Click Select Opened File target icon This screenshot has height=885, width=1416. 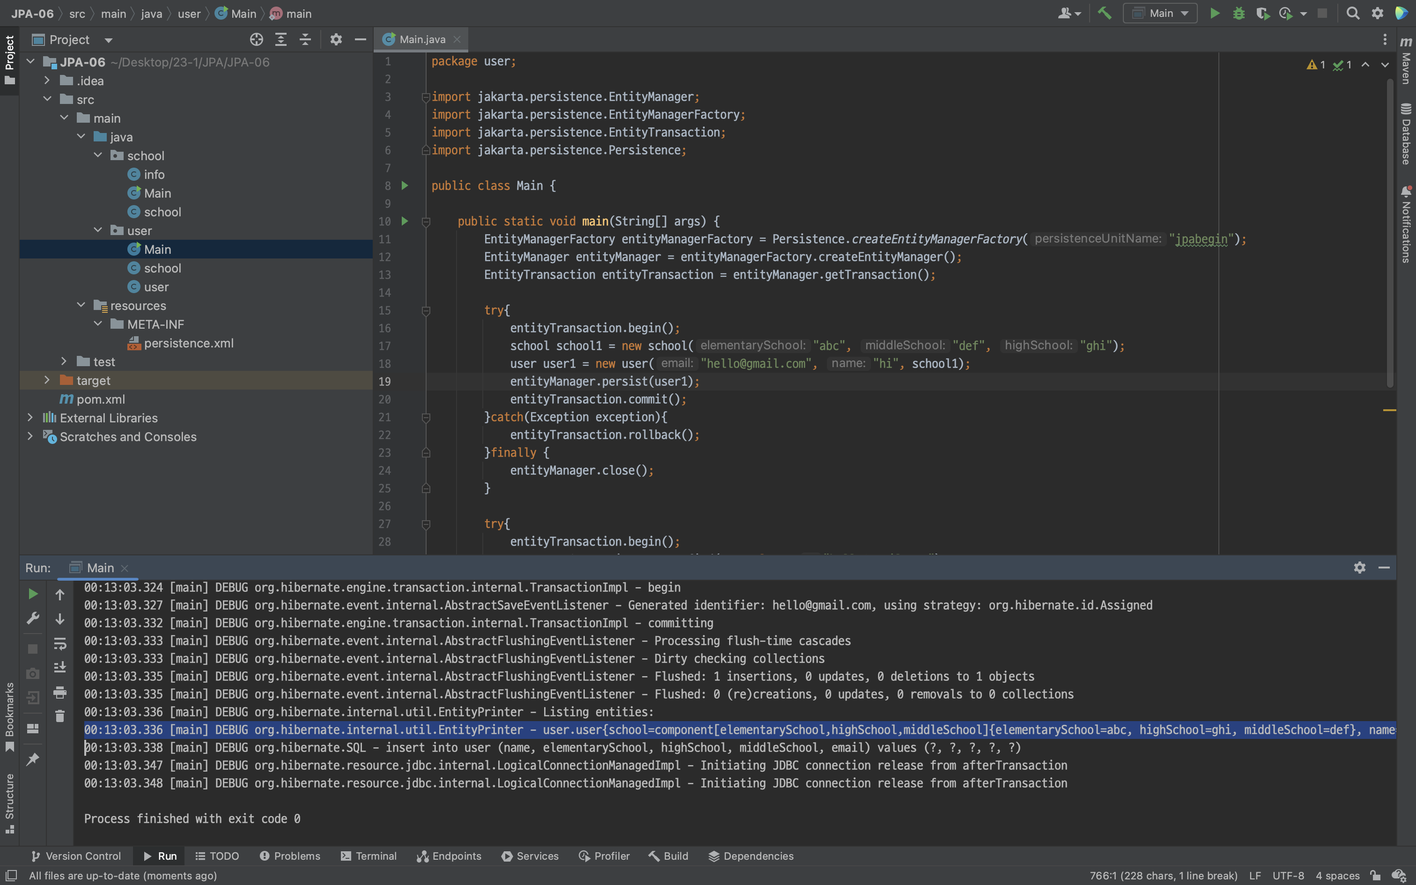point(256,39)
